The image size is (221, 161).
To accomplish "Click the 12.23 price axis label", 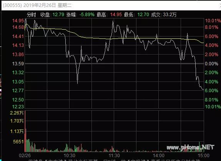I will coord(18,107).
